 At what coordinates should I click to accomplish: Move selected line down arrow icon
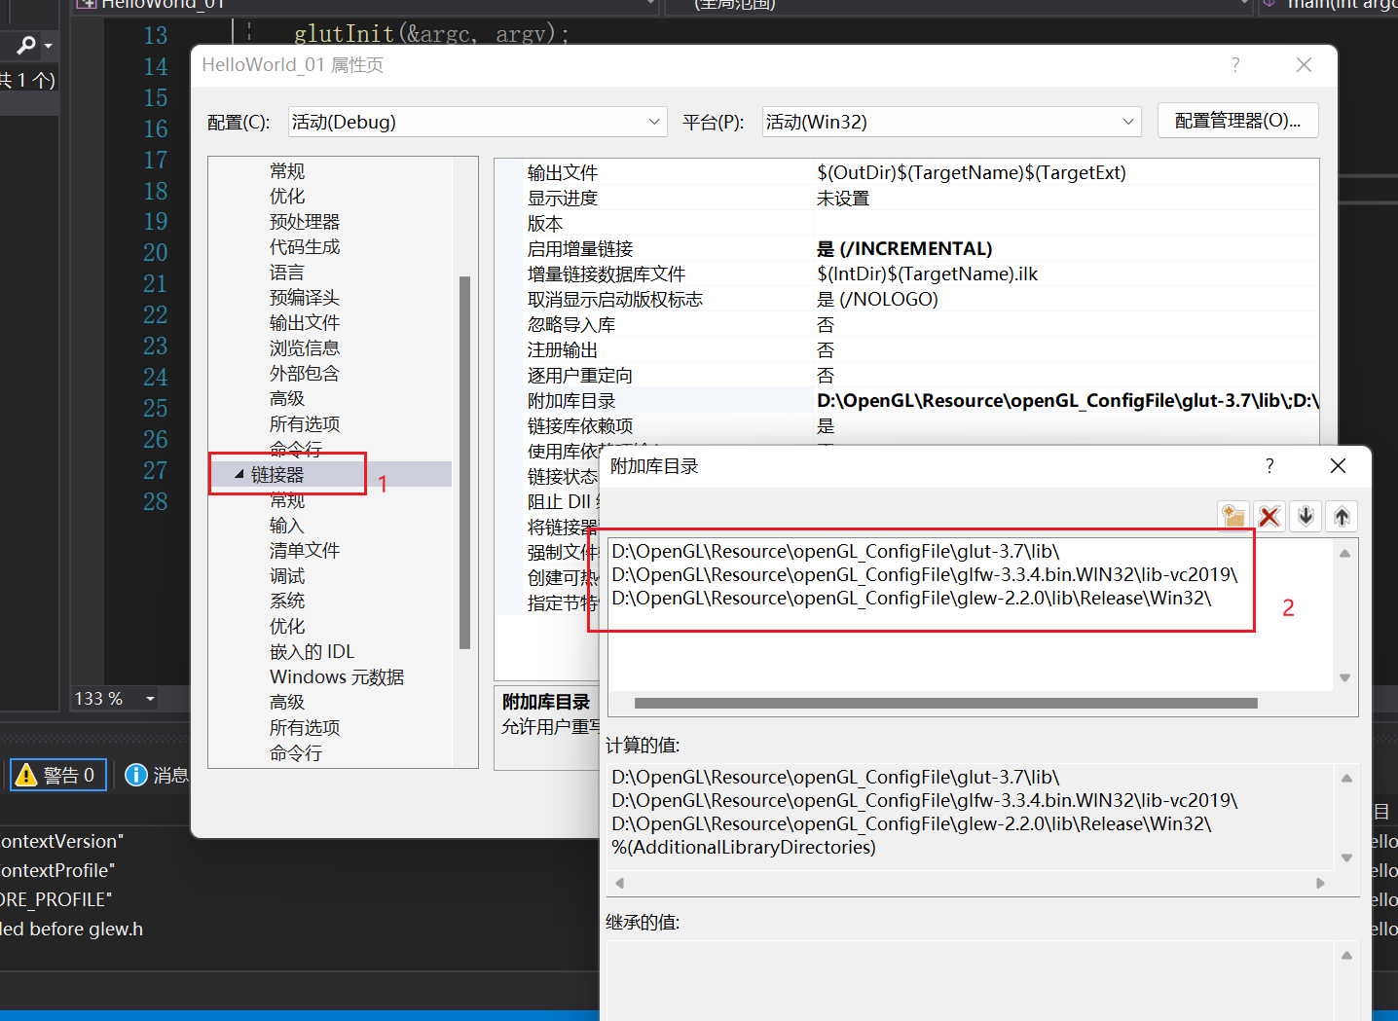pyautogui.click(x=1306, y=517)
